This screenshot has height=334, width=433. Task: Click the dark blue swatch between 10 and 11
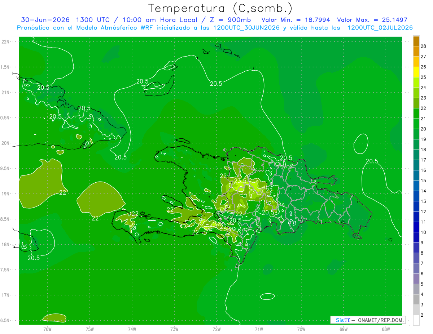click(x=416, y=227)
